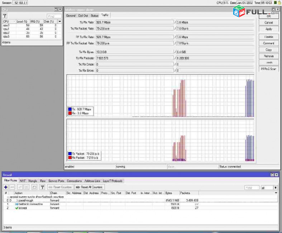Open the Mangle tab in Firewall

click(x=33, y=181)
